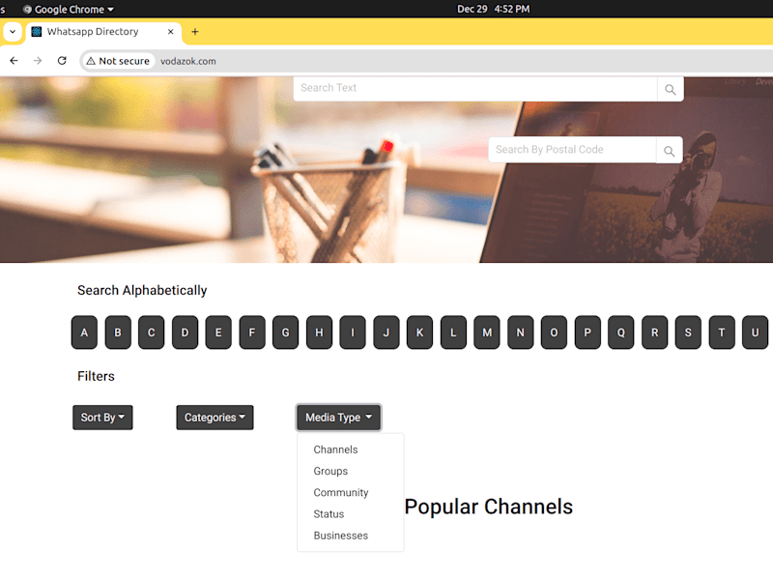Open a new tab with the plus icon
Viewport: 773px width, 580px height.
(x=195, y=32)
